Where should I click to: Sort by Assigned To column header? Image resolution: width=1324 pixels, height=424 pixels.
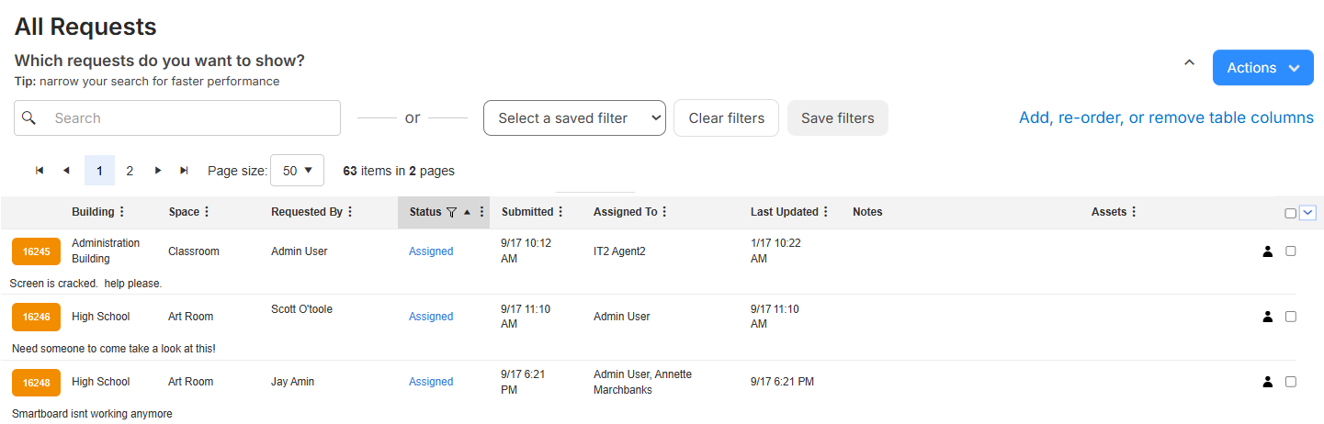626,212
